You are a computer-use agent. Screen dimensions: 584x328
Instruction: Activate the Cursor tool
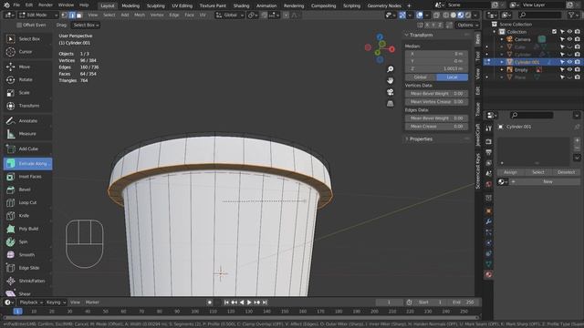[27, 52]
